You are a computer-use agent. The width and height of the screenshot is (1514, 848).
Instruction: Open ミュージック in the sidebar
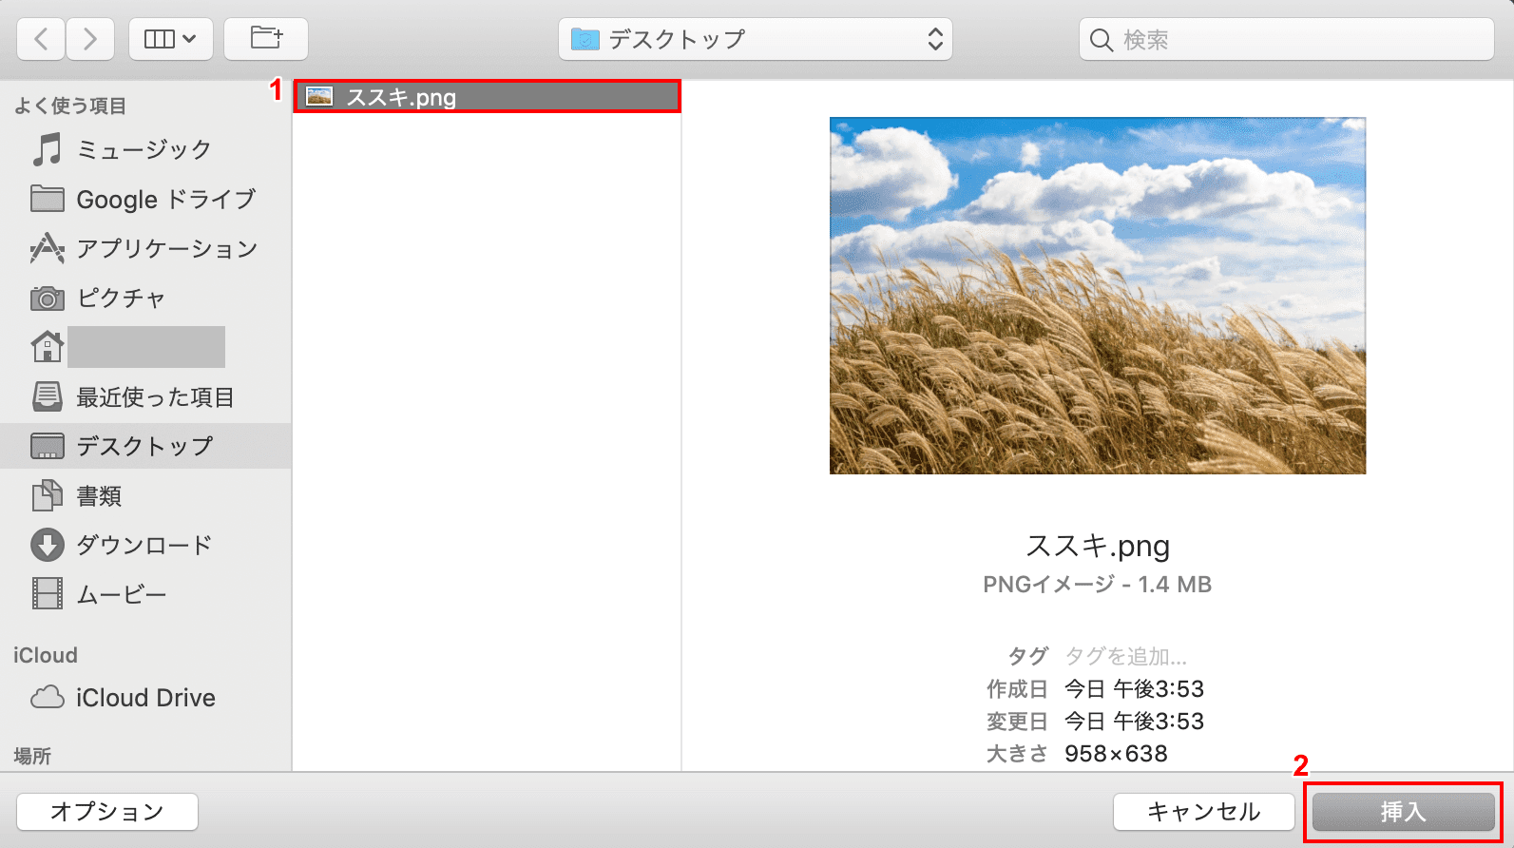coord(145,149)
